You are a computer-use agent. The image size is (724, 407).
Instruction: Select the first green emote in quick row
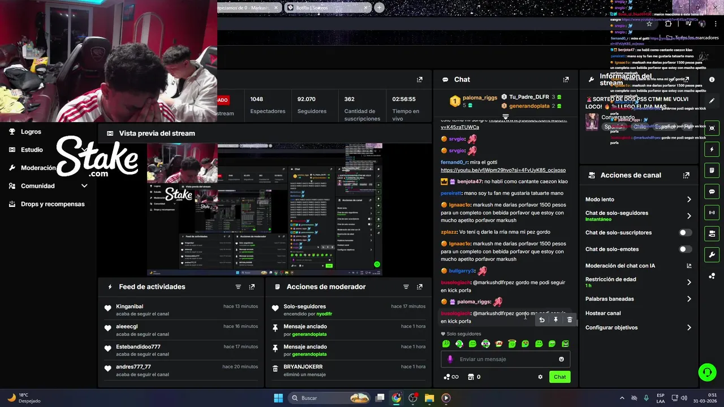[x=446, y=344]
